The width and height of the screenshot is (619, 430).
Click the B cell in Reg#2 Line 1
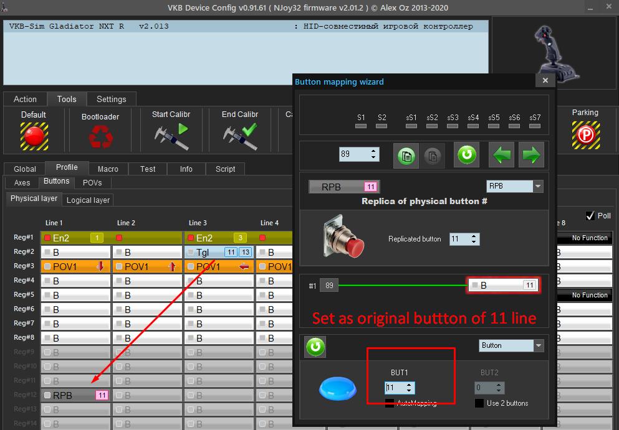(x=76, y=252)
